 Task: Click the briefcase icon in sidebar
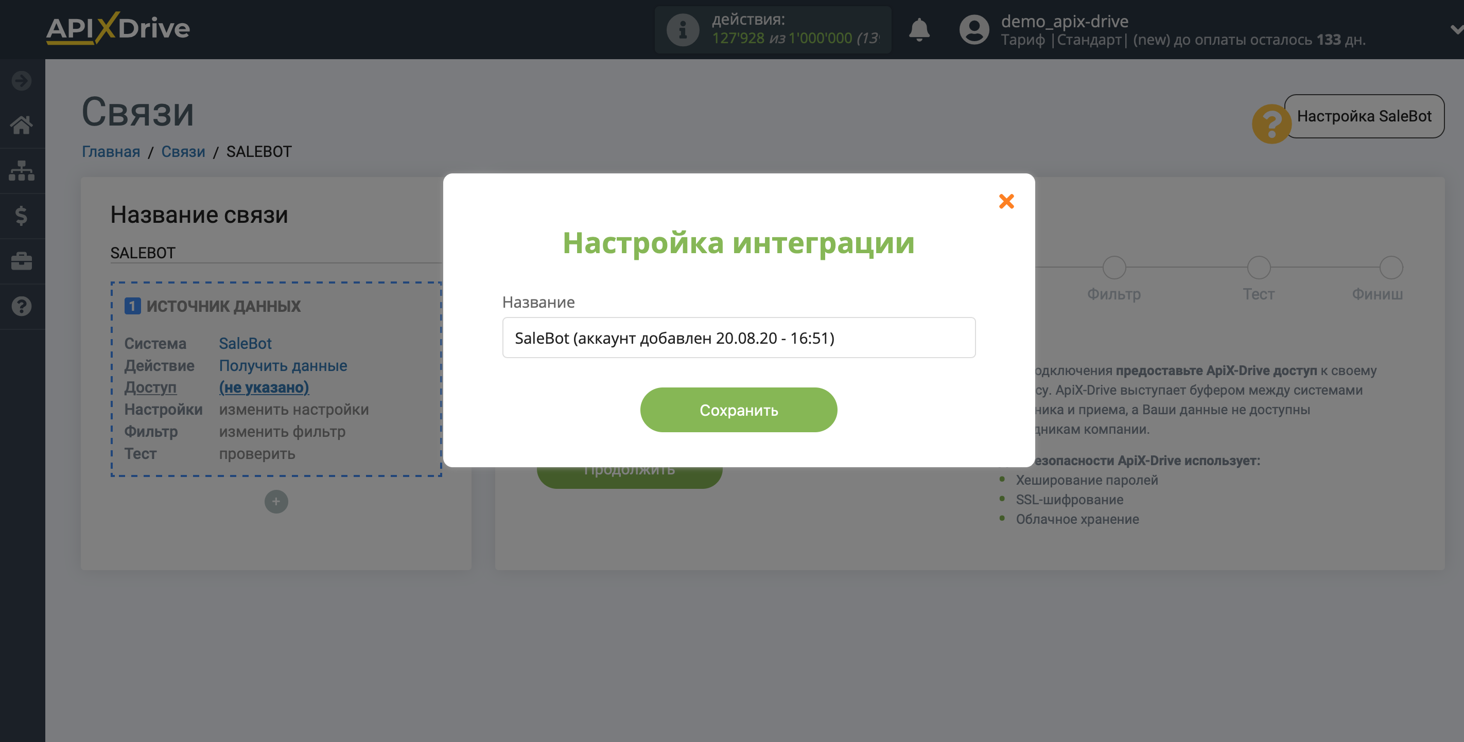[x=22, y=261]
